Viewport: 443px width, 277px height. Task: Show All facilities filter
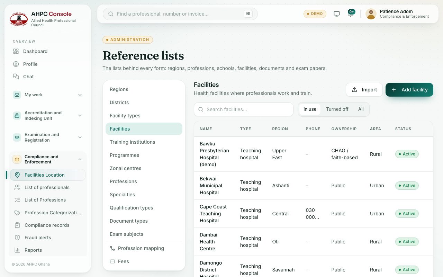pos(361,109)
